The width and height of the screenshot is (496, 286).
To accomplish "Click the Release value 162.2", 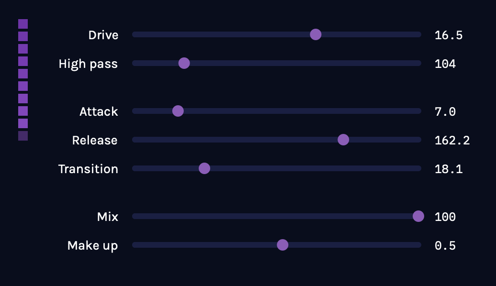I will [x=452, y=140].
